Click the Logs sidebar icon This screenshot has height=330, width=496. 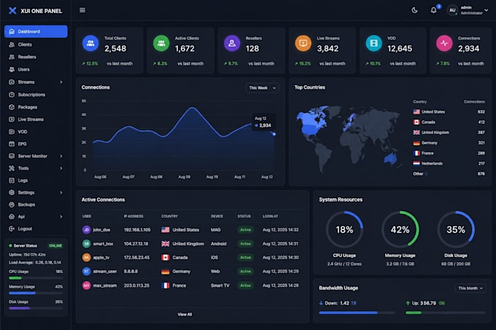(x=12, y=181)
